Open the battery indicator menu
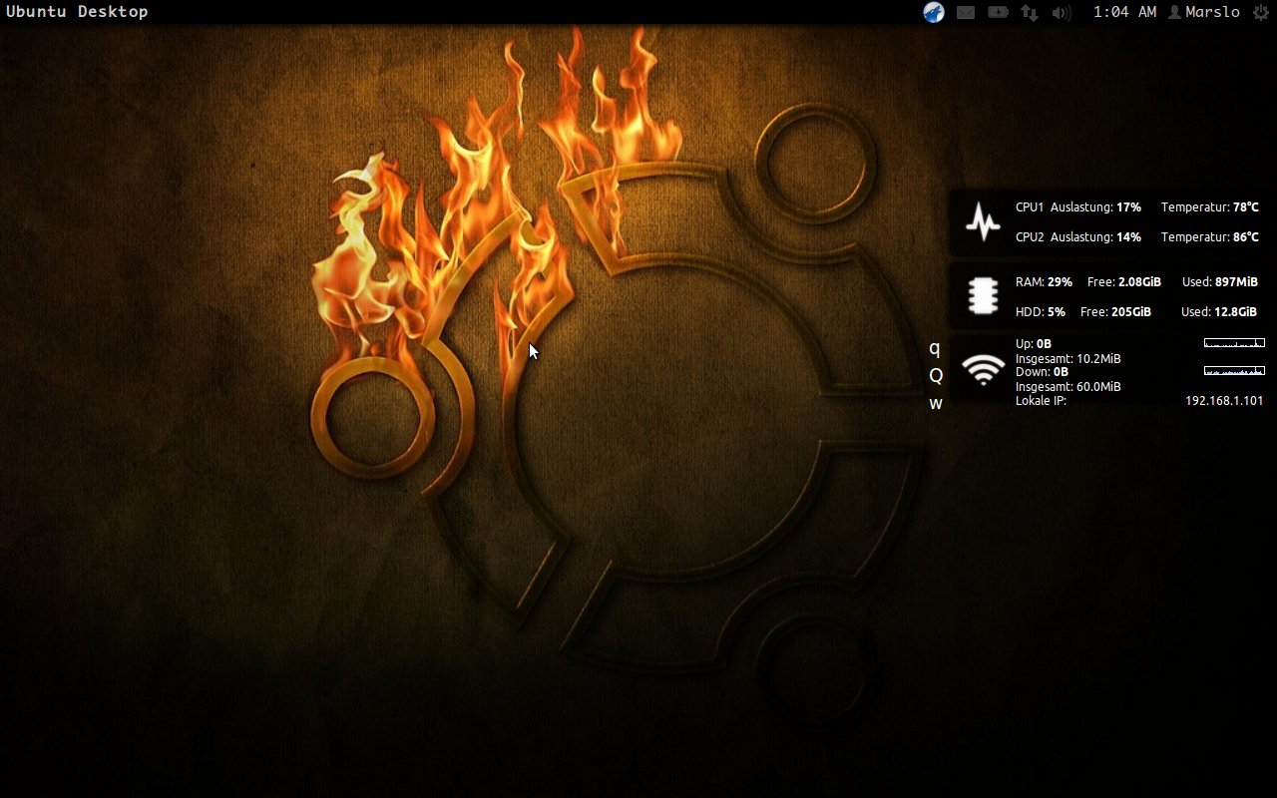The width and height of the screenshot is (1277, 798). (x=998, y=13)
